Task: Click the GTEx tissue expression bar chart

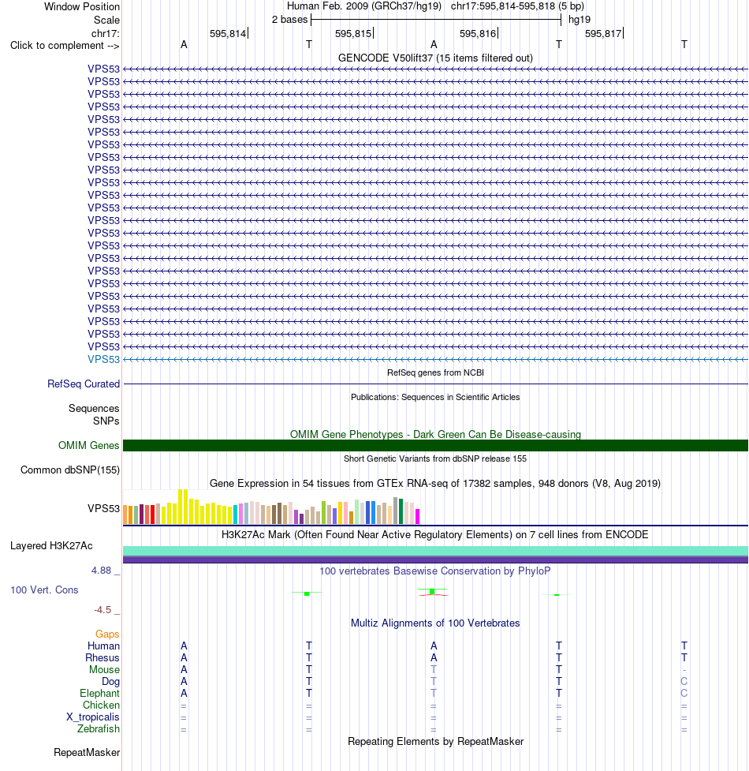Action: coord(271,507)
